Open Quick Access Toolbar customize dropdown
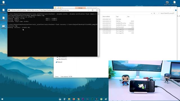 pyautogui.click(x=62, y=8)
